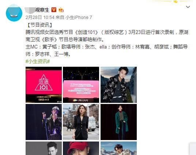Screen dimensions: 196x155
Task: Click the membership crown badge icon
Action: pos(61,10)
